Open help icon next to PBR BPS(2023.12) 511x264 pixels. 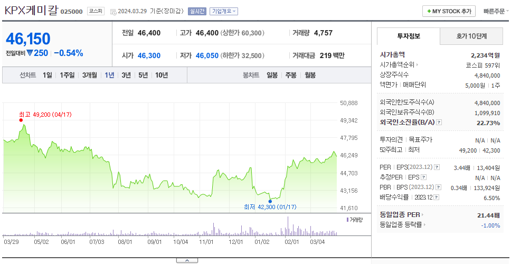click(439, 187)
